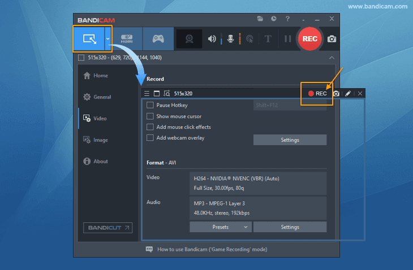Click the 515x320 region selection status text
413x270 pixels.
[x=125, y=58]
